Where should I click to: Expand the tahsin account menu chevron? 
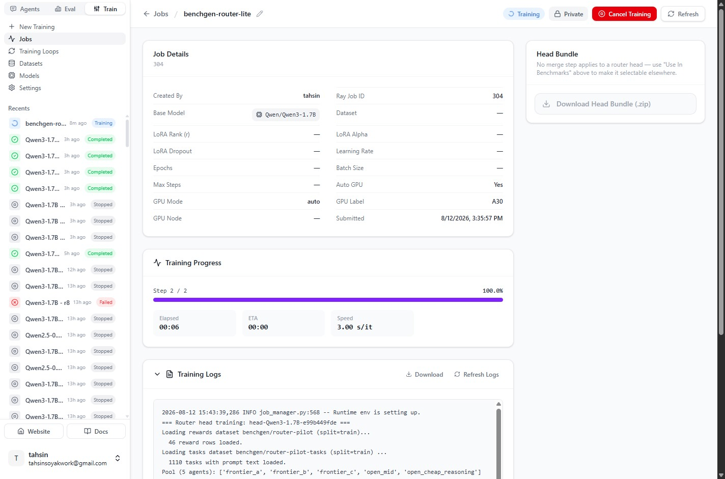pyautogui.click(x=118, y=458)
